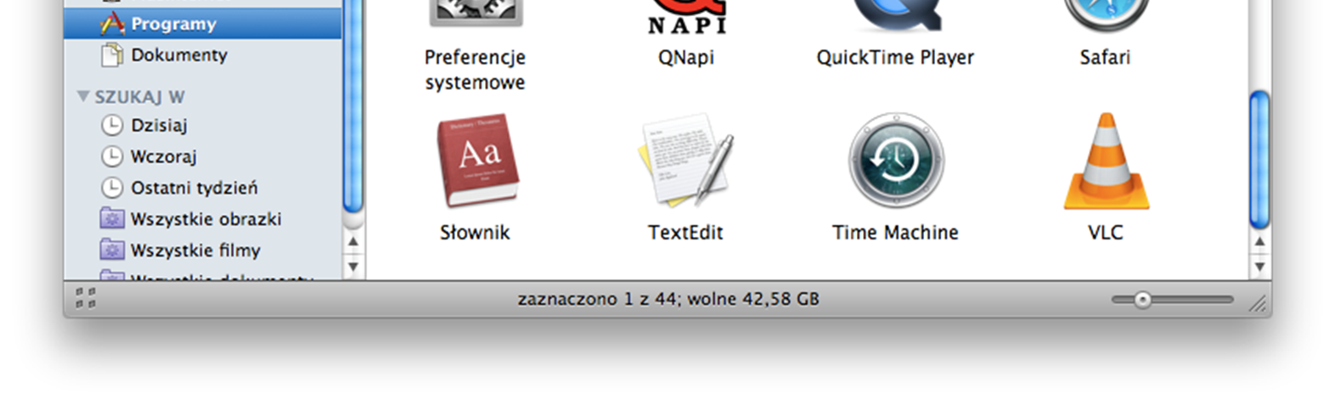The image size is (1335, 405).
Task: Click the smart folder icon for Wszystkie filmy
Action: click(112, 250)
